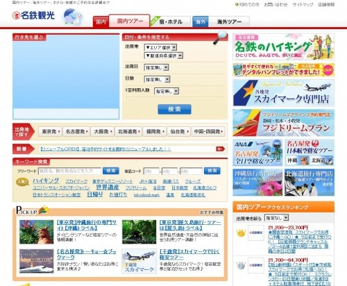Click the 世界遺産 keyword link
Viewport: 347px width, 286px height.
(x=108, y=187)
